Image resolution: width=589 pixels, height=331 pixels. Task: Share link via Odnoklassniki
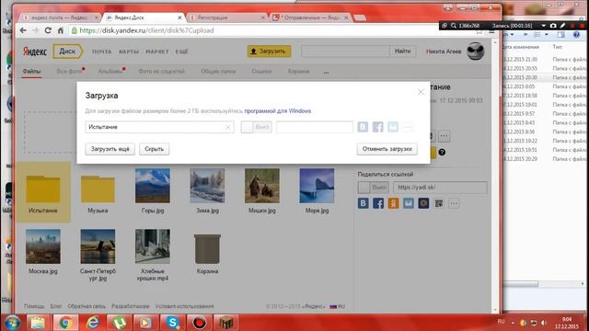(x=393, y=203)
